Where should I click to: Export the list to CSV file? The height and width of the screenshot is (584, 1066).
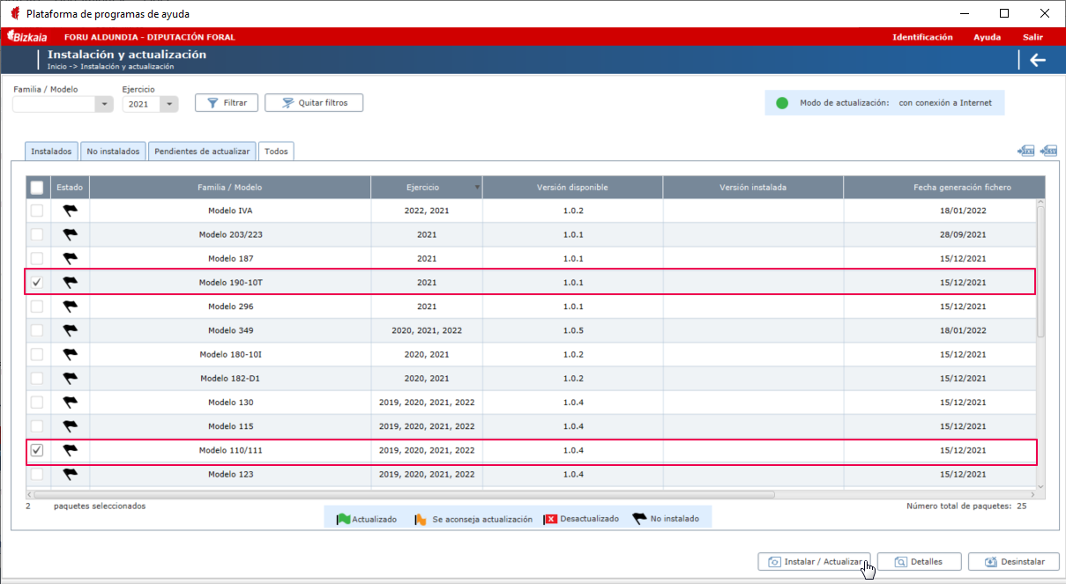pyautogui.click(x=1048, y=152)
